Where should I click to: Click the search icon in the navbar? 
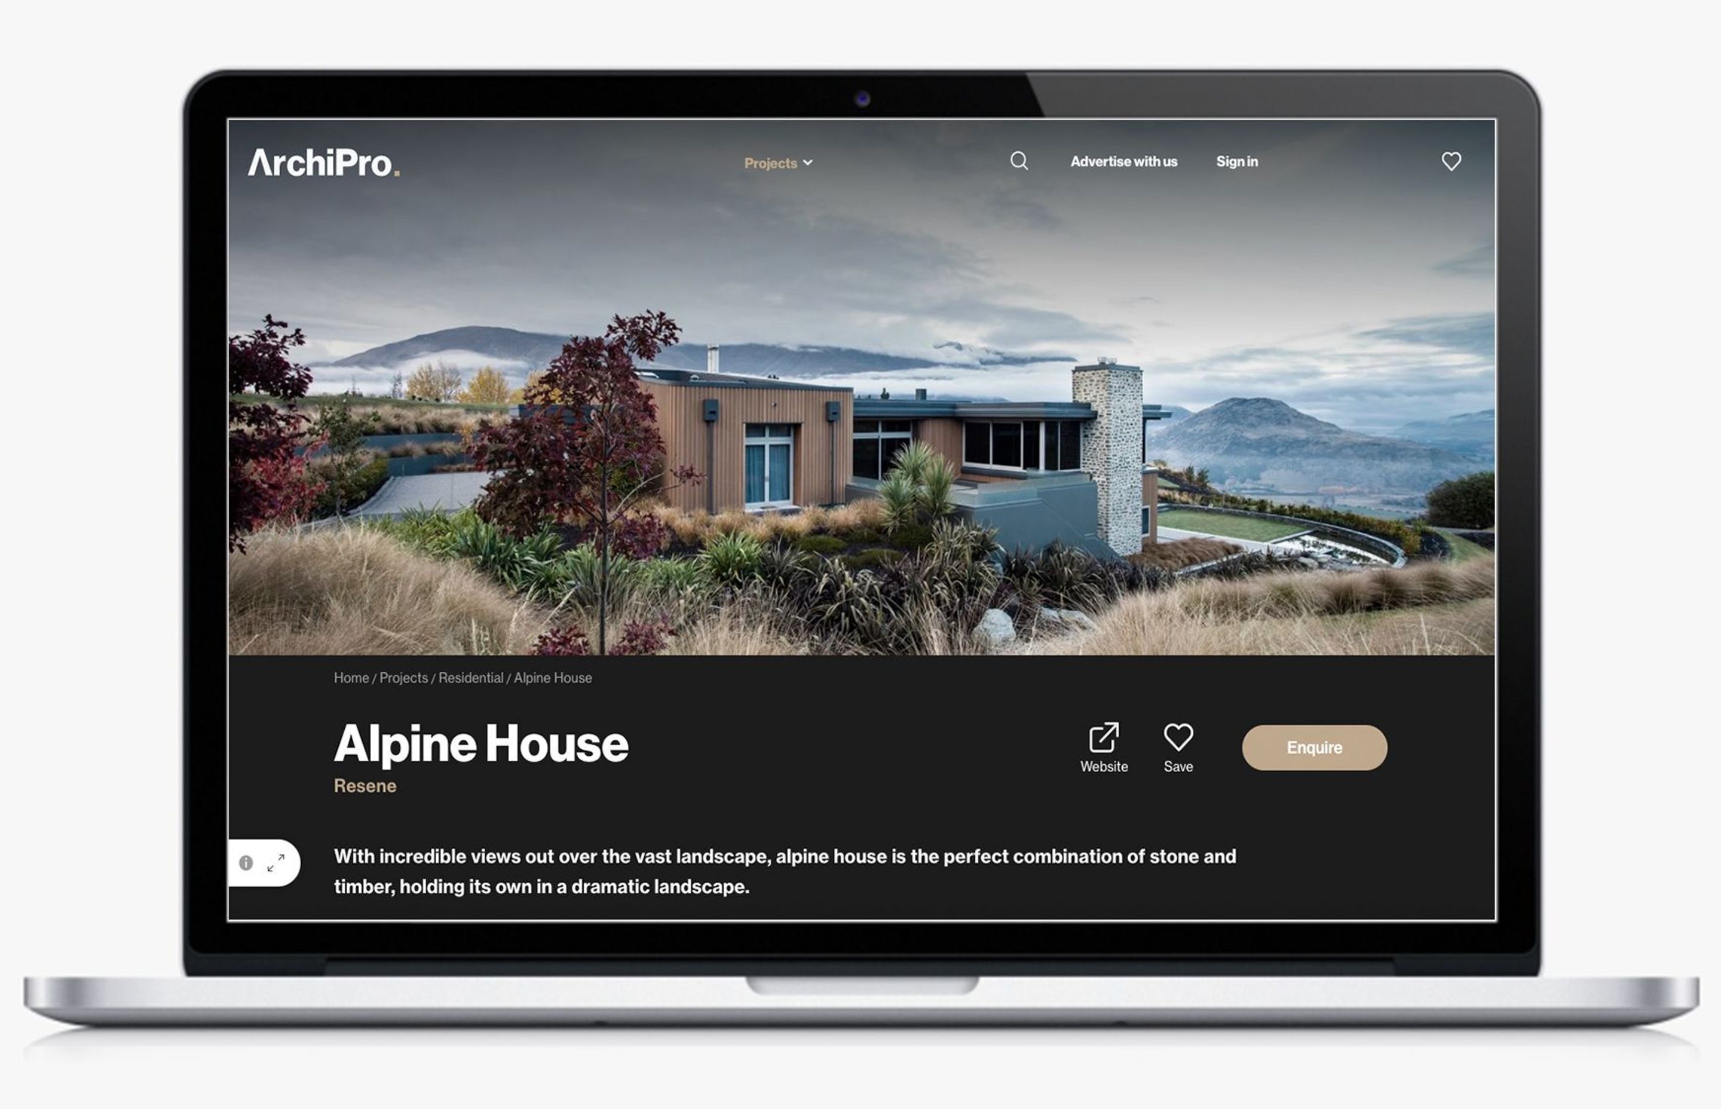[1018, 160]
